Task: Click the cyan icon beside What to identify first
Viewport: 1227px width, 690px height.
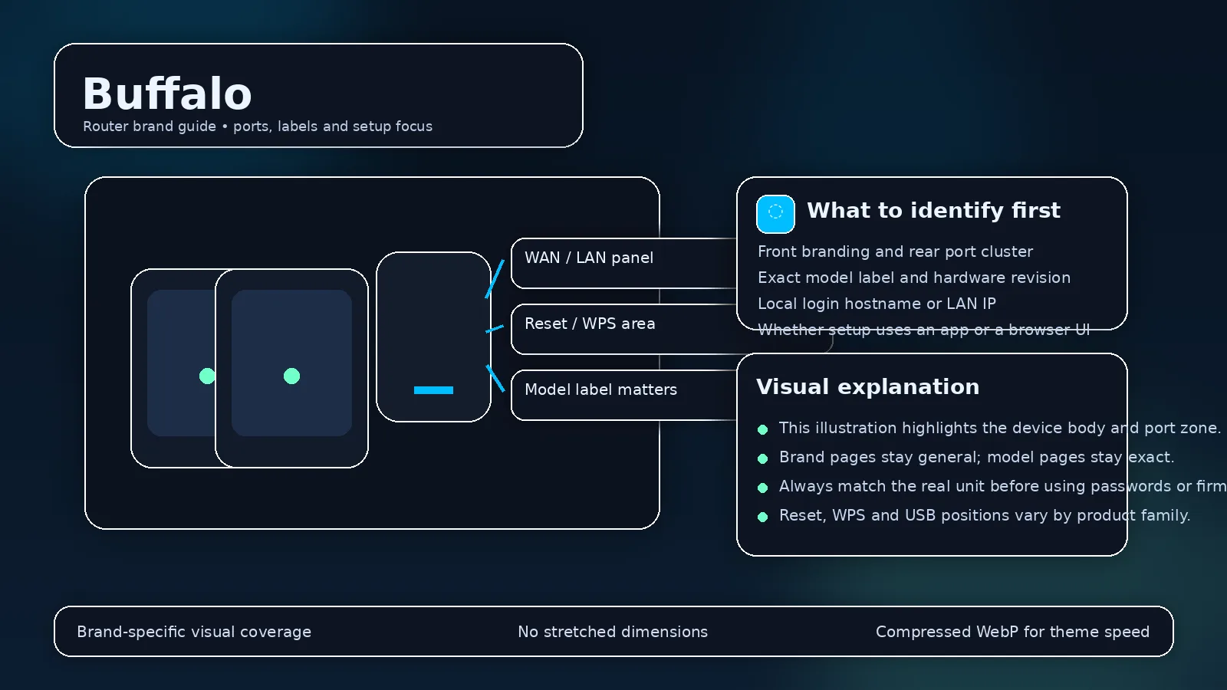Action: point(775,214)
